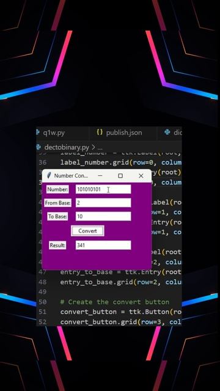Click the 'From Base:' label
Screen dimensions: 220x391
pyautogui.click(x=57, y=203)
